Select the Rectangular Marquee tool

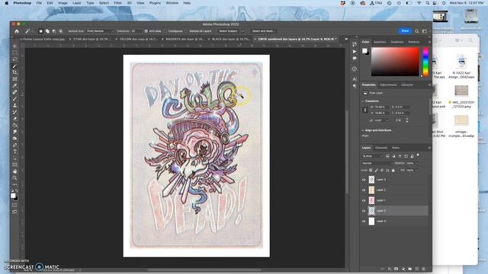pos(14,53)
